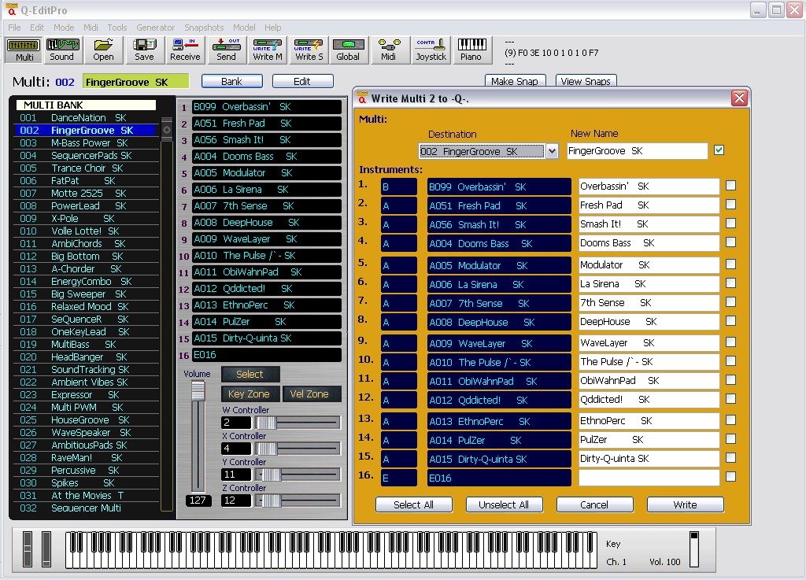Click the Key Zone button
Viewport: 806px width, 580px height.
[x=249, y=393]
